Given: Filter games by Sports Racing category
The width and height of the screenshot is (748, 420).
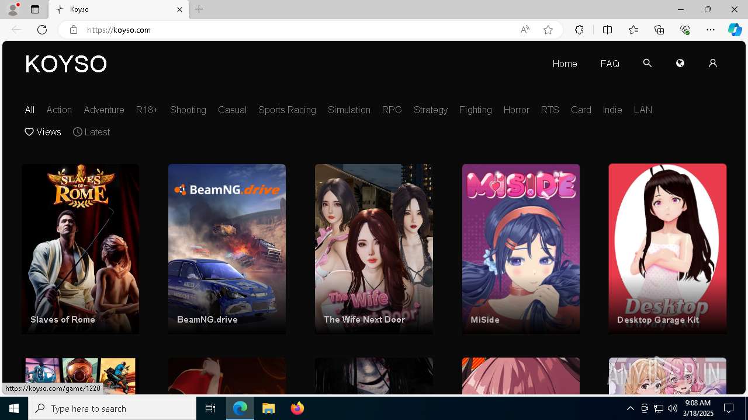Looking at the screenshot, I should click(x=287, y=110).
